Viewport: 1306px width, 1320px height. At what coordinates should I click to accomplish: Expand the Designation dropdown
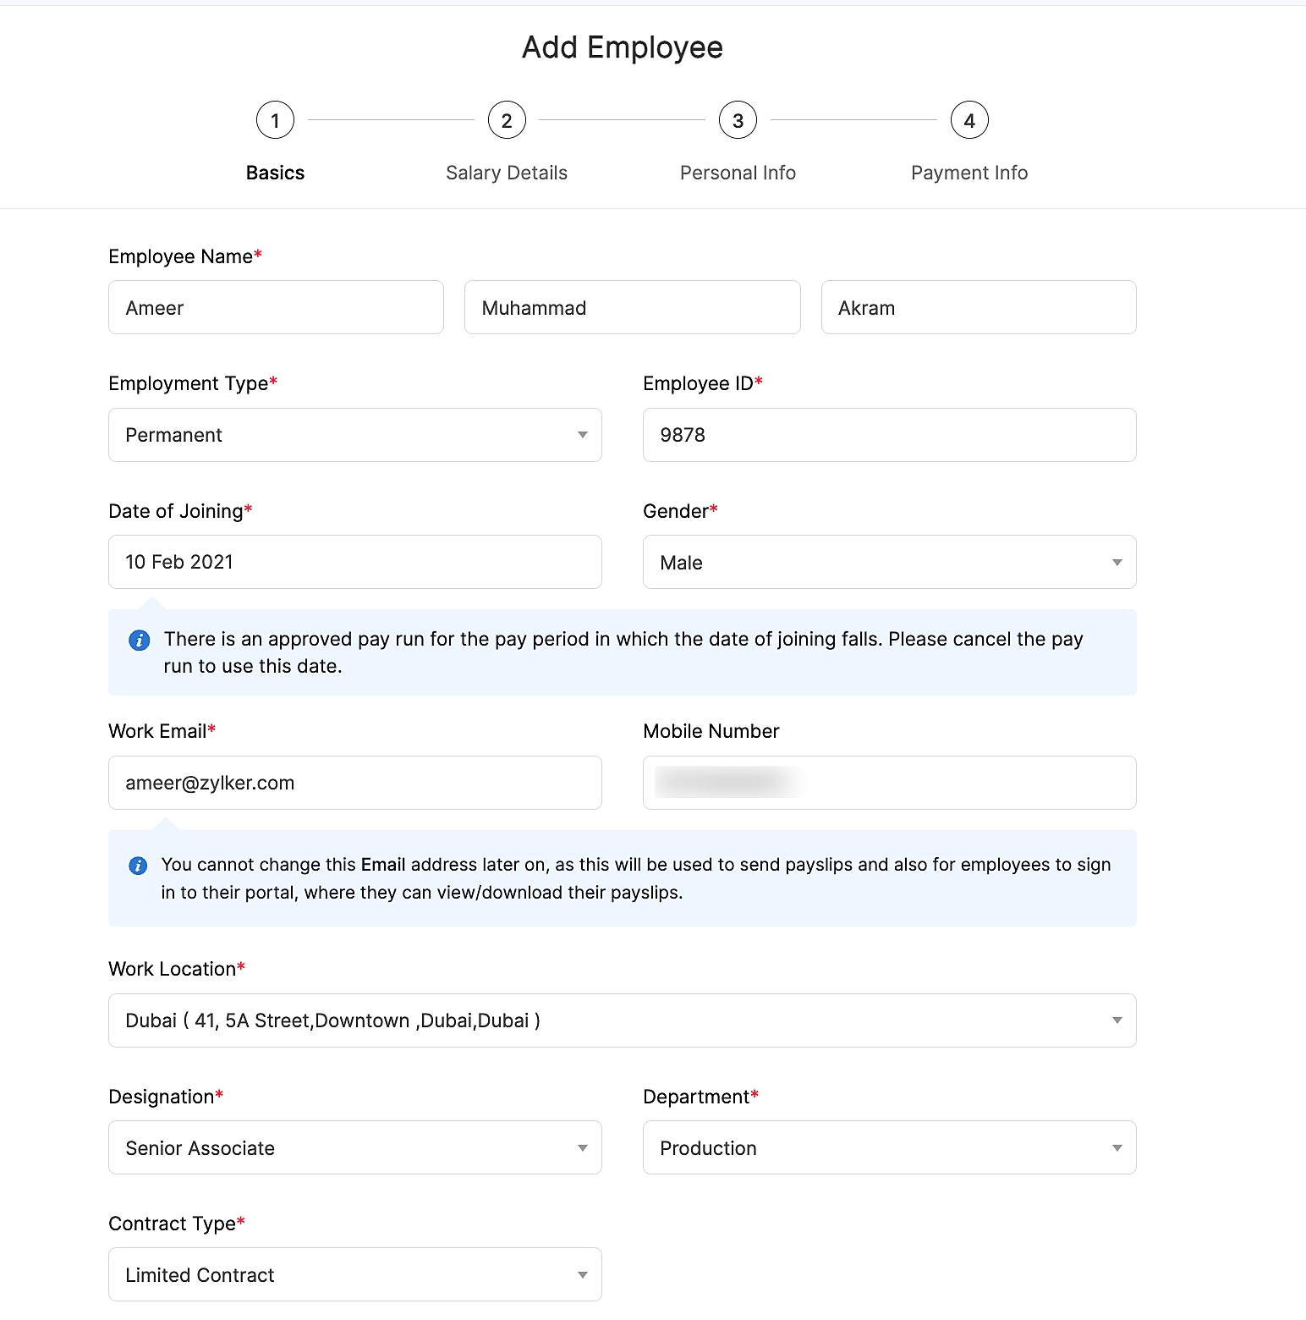[355, 1148]
